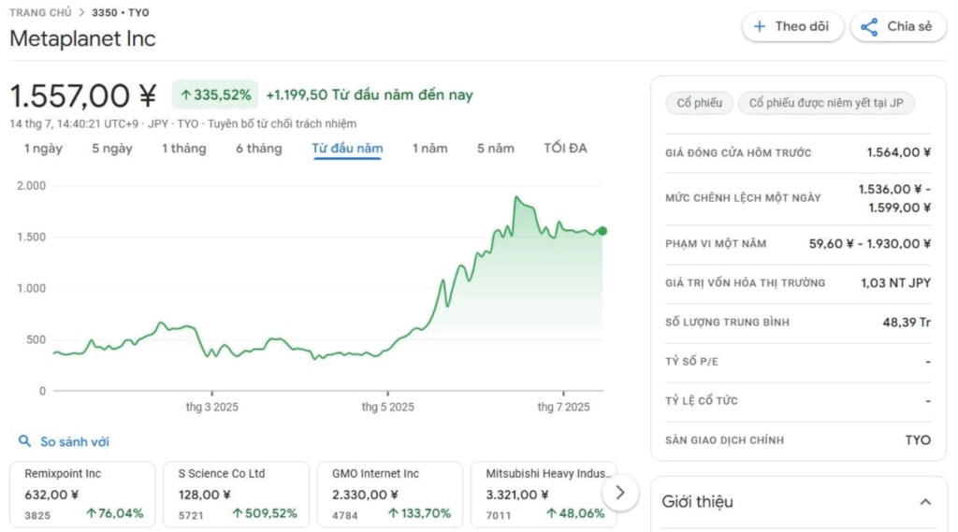Screen dimensions: 958x532
Task: Show next comparison stocks with arrow button
Action: click(620, 493)
